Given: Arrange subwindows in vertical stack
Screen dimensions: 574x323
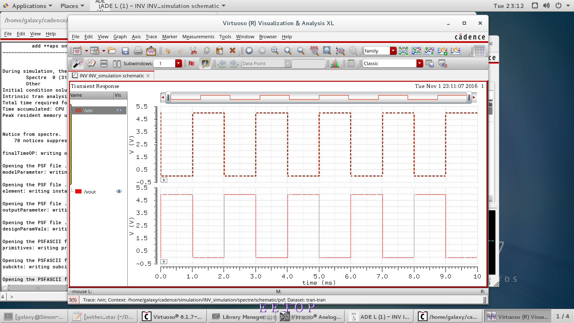Looking at the screenshot, I should pos(104,64).
